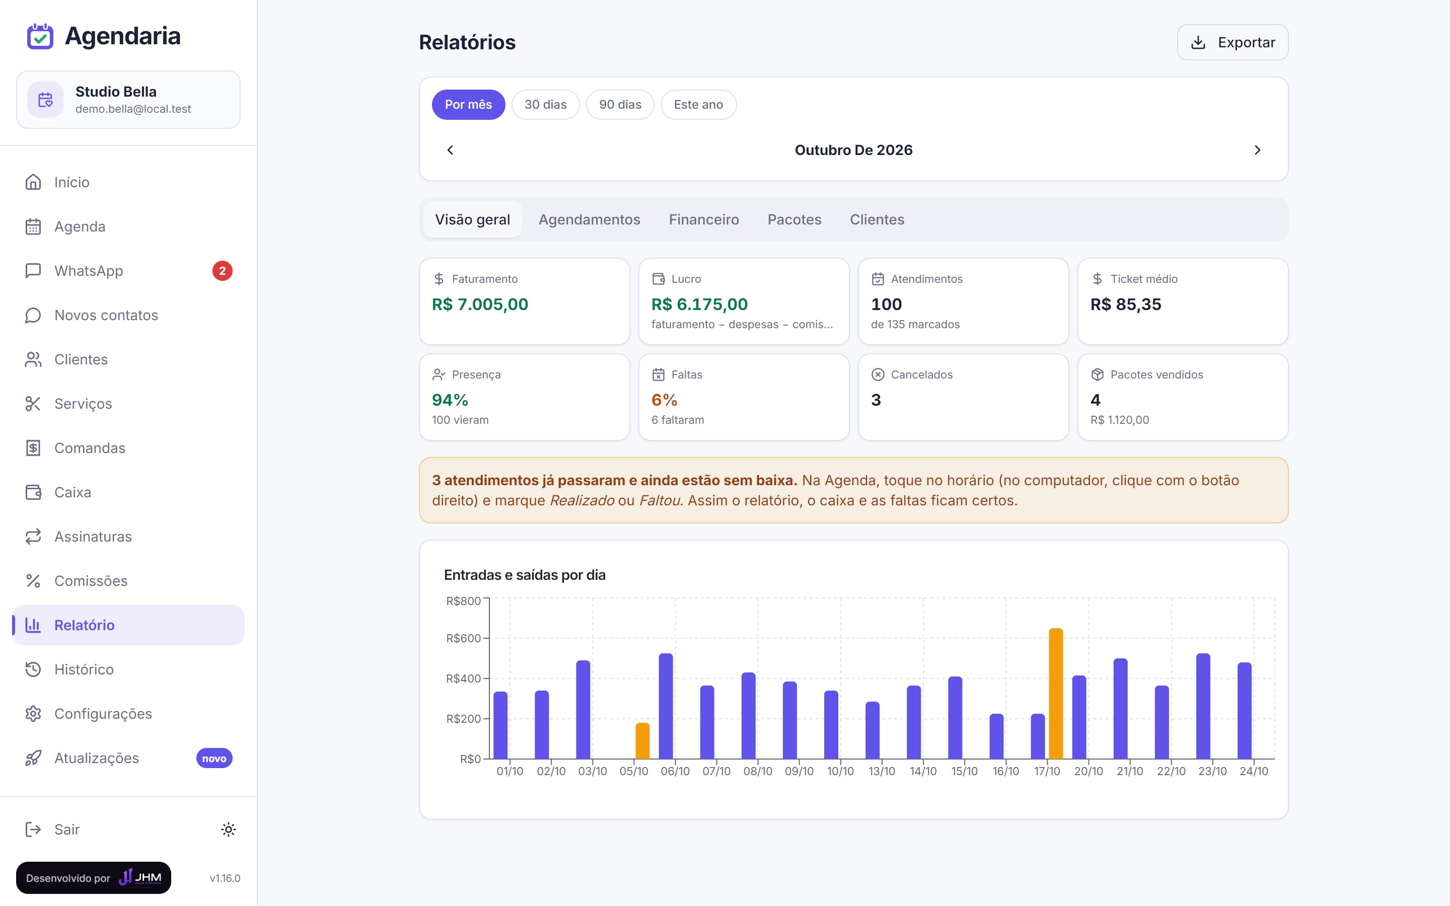Switch to the Agendamentos tab
Image resolution: width=1450 pixels, height=906 pixels.
click(589, 220)
